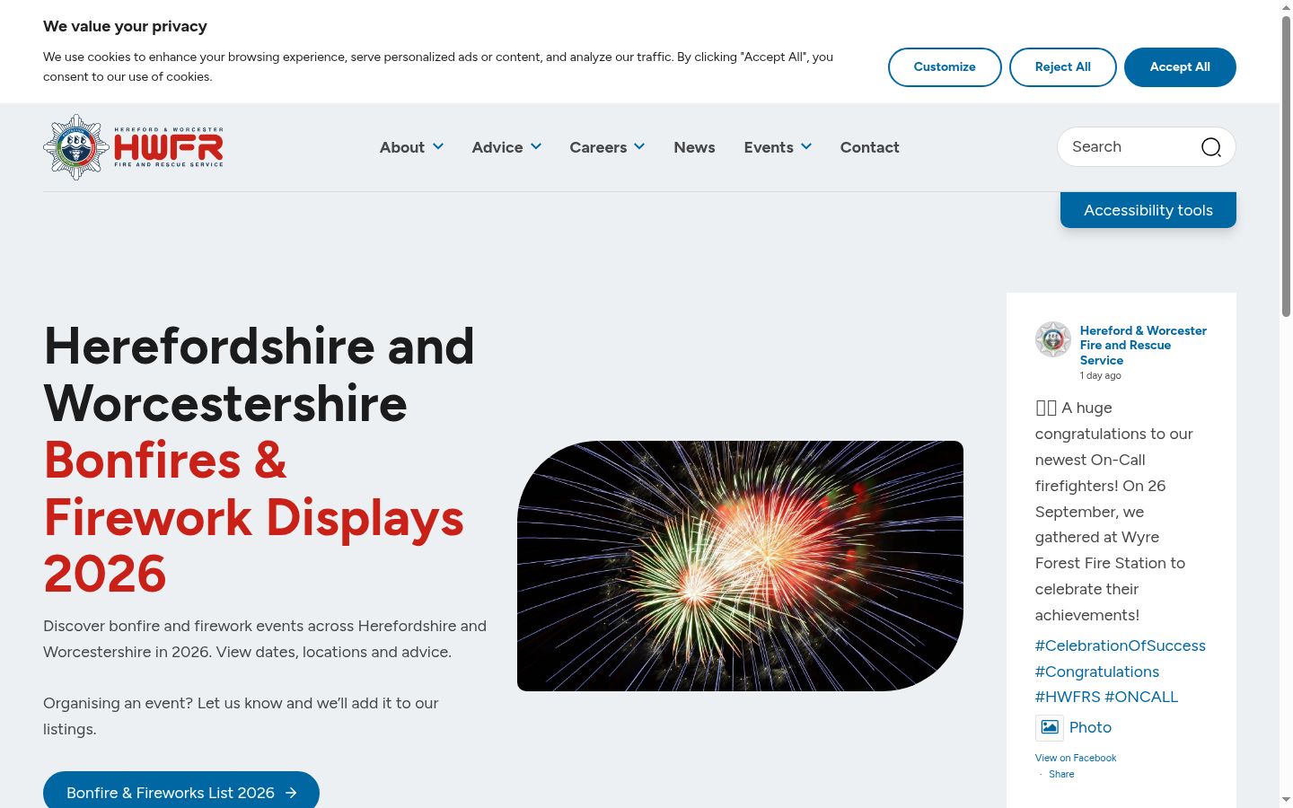
Task: Expand the Events menu chevron
Action: [806, 146]
